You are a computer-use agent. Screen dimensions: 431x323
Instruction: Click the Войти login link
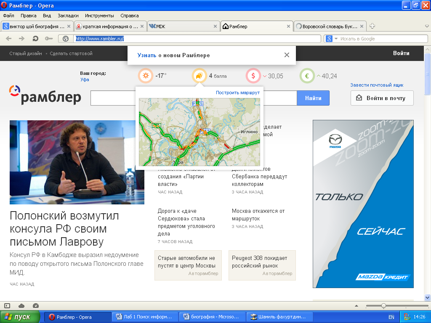coord(401,53)
